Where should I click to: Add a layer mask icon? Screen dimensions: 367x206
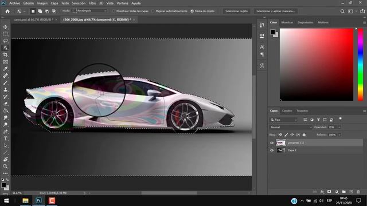329,192
